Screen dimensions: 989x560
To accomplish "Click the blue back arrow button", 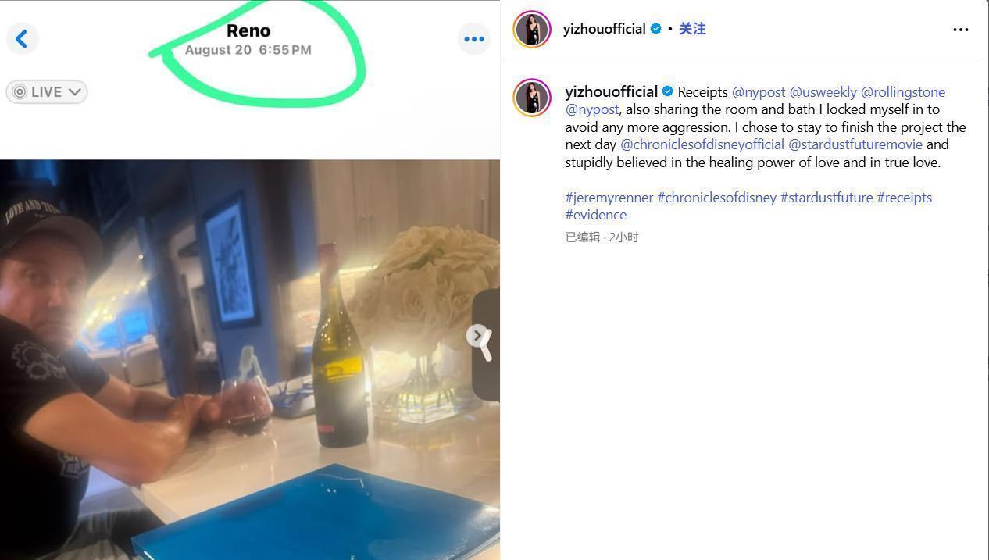I will tap(22, 39).
